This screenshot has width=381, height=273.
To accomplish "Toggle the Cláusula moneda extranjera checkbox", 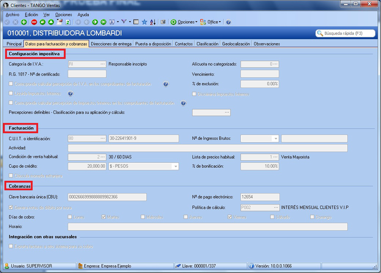I will click(11, 175).
